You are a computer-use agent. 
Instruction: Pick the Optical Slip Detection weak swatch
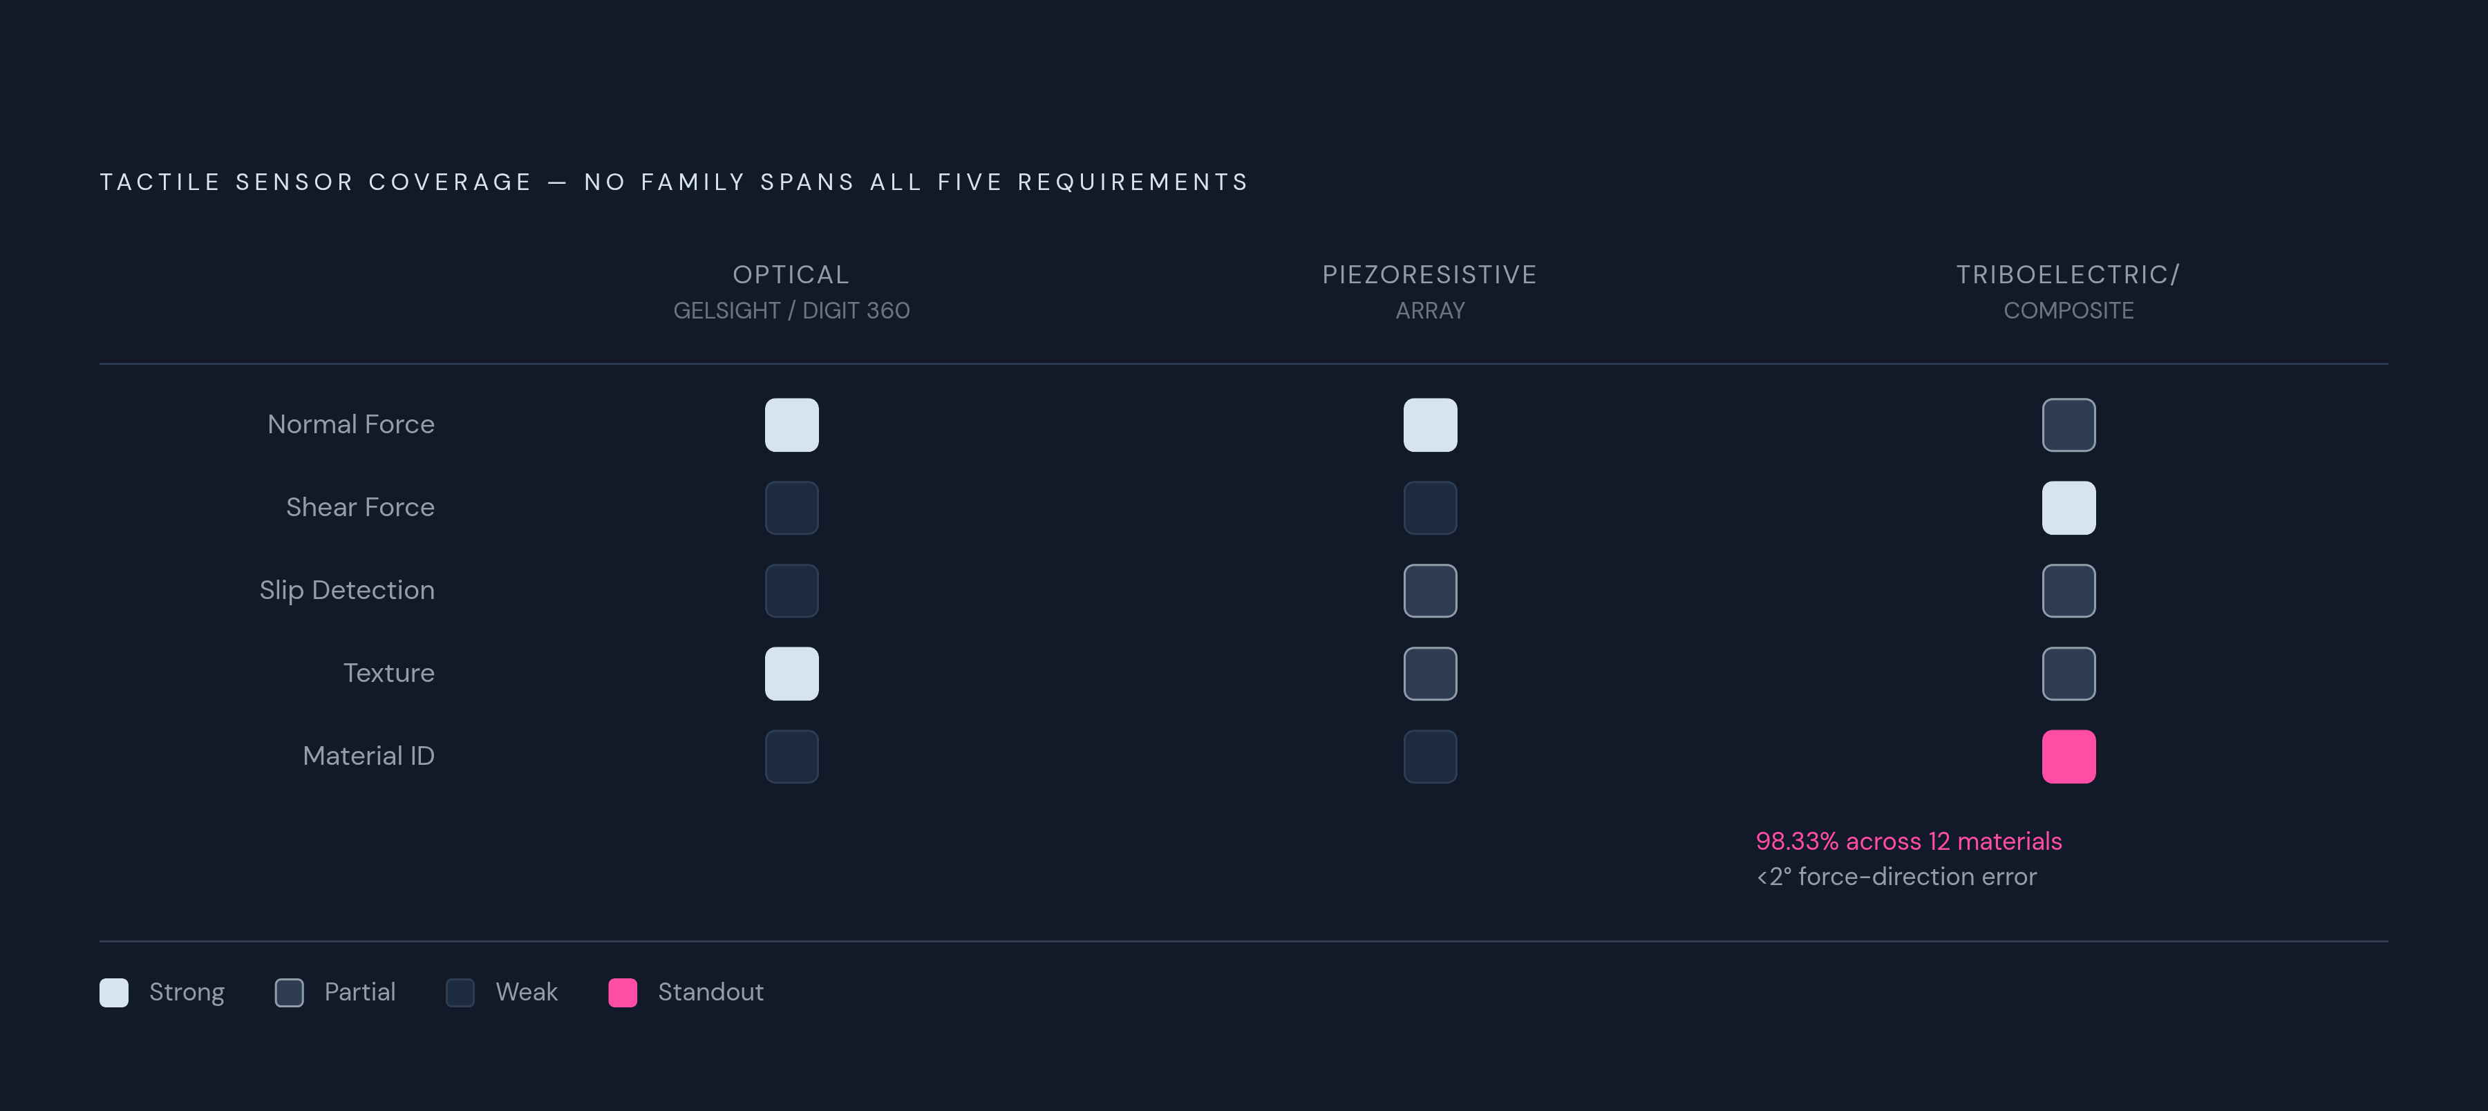pos(791,591)
